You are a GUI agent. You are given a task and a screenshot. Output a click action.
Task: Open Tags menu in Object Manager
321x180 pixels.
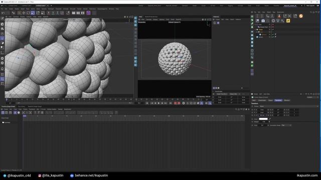pyautogui.click(x=274, y=12)
